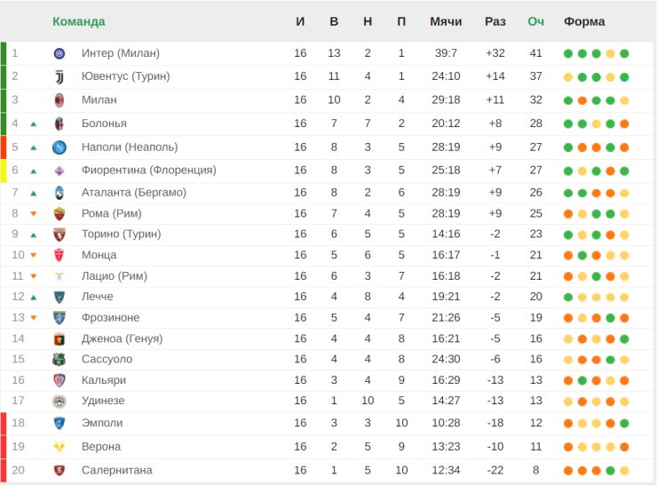
Task: Select the Napoli club badge
Action: click(x=59, y=147)
